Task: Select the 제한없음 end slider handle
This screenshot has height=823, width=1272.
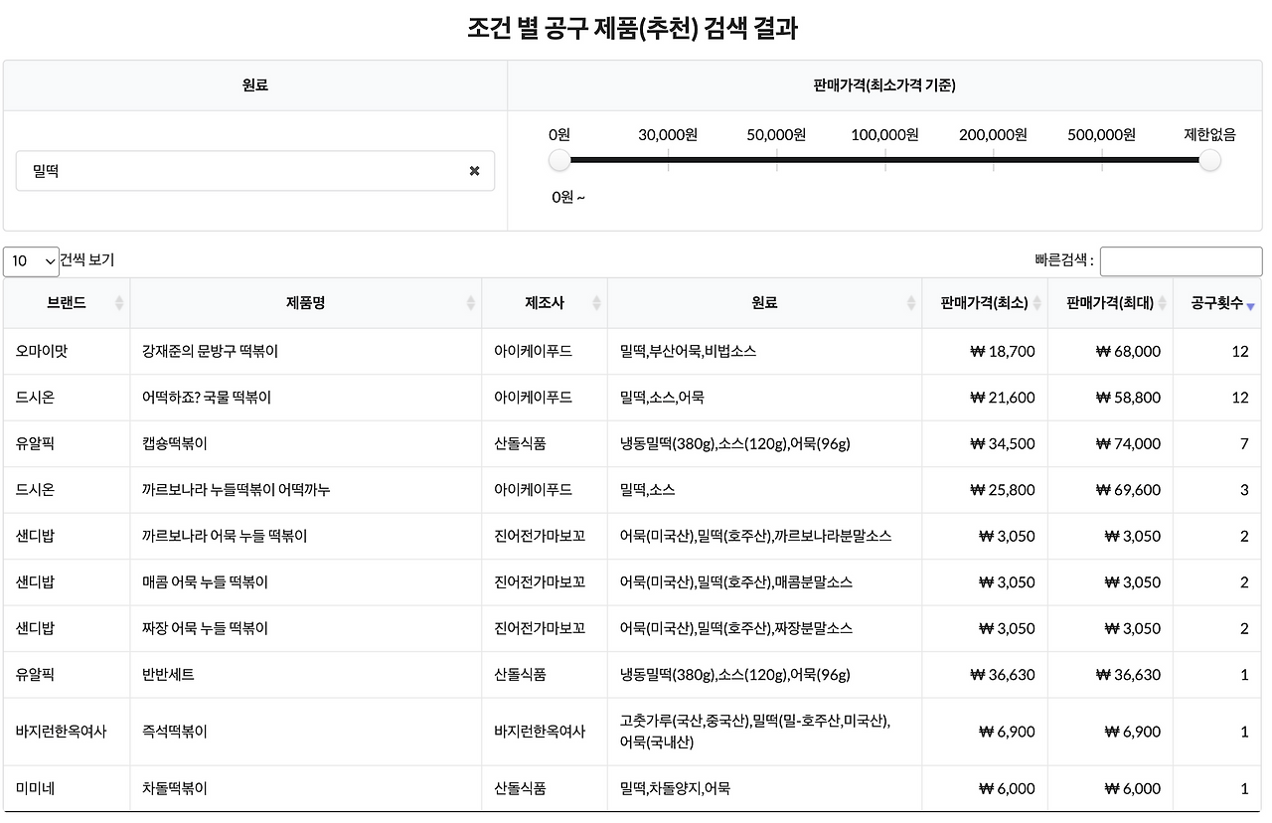Action: tap(1209, 160)
